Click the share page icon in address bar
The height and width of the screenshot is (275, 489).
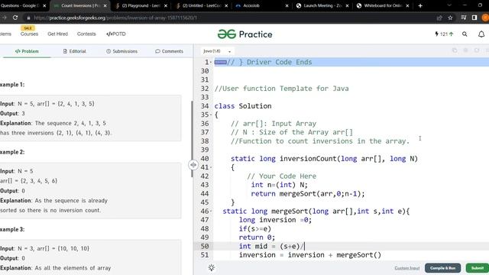pyautogui.click(x=439, y=18)
